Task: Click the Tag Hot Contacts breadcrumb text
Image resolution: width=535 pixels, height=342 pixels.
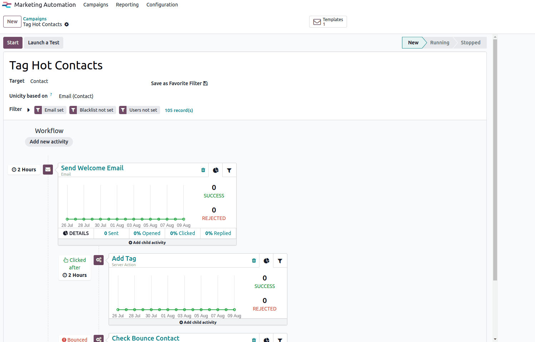Action: point(43,24)
